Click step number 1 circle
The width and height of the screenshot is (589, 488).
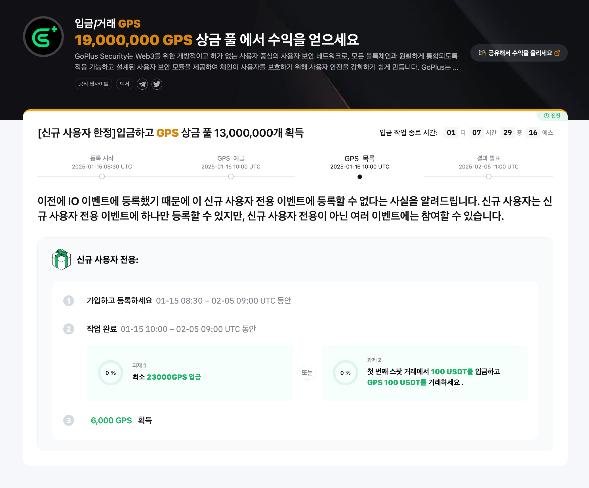point(69,301)
